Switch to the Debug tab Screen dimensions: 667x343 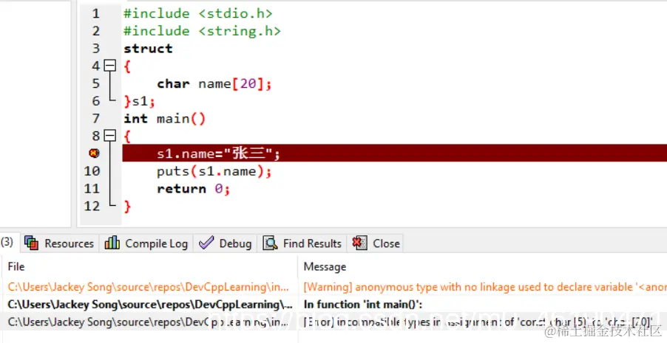tap(225, 243)
